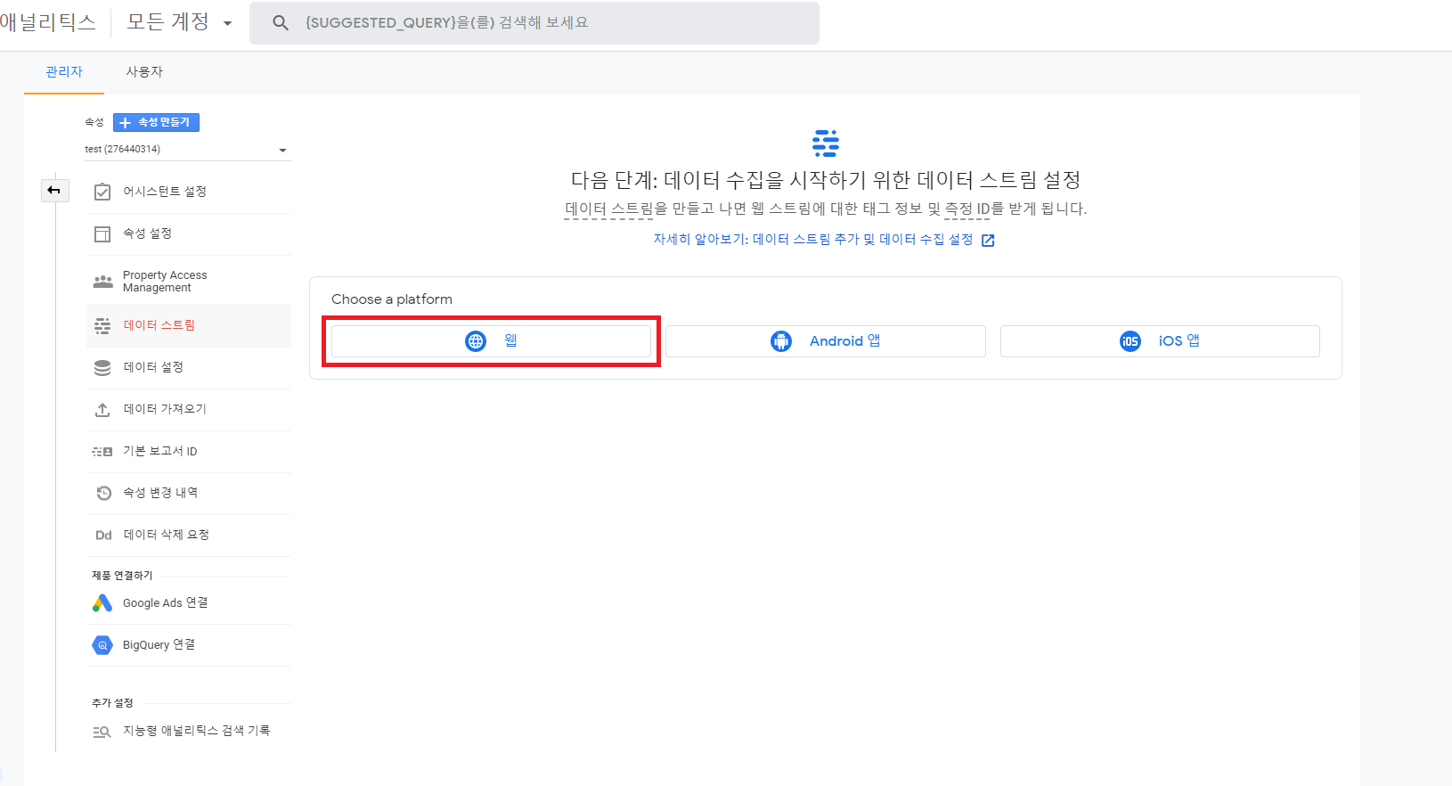This screenshot has width=1452, height=786.
Task: Click the external link icon beside learn more
Action: (988, 241)
